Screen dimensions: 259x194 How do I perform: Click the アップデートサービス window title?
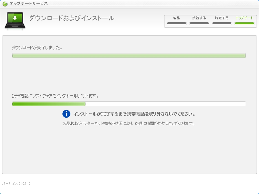pos(29,4)
